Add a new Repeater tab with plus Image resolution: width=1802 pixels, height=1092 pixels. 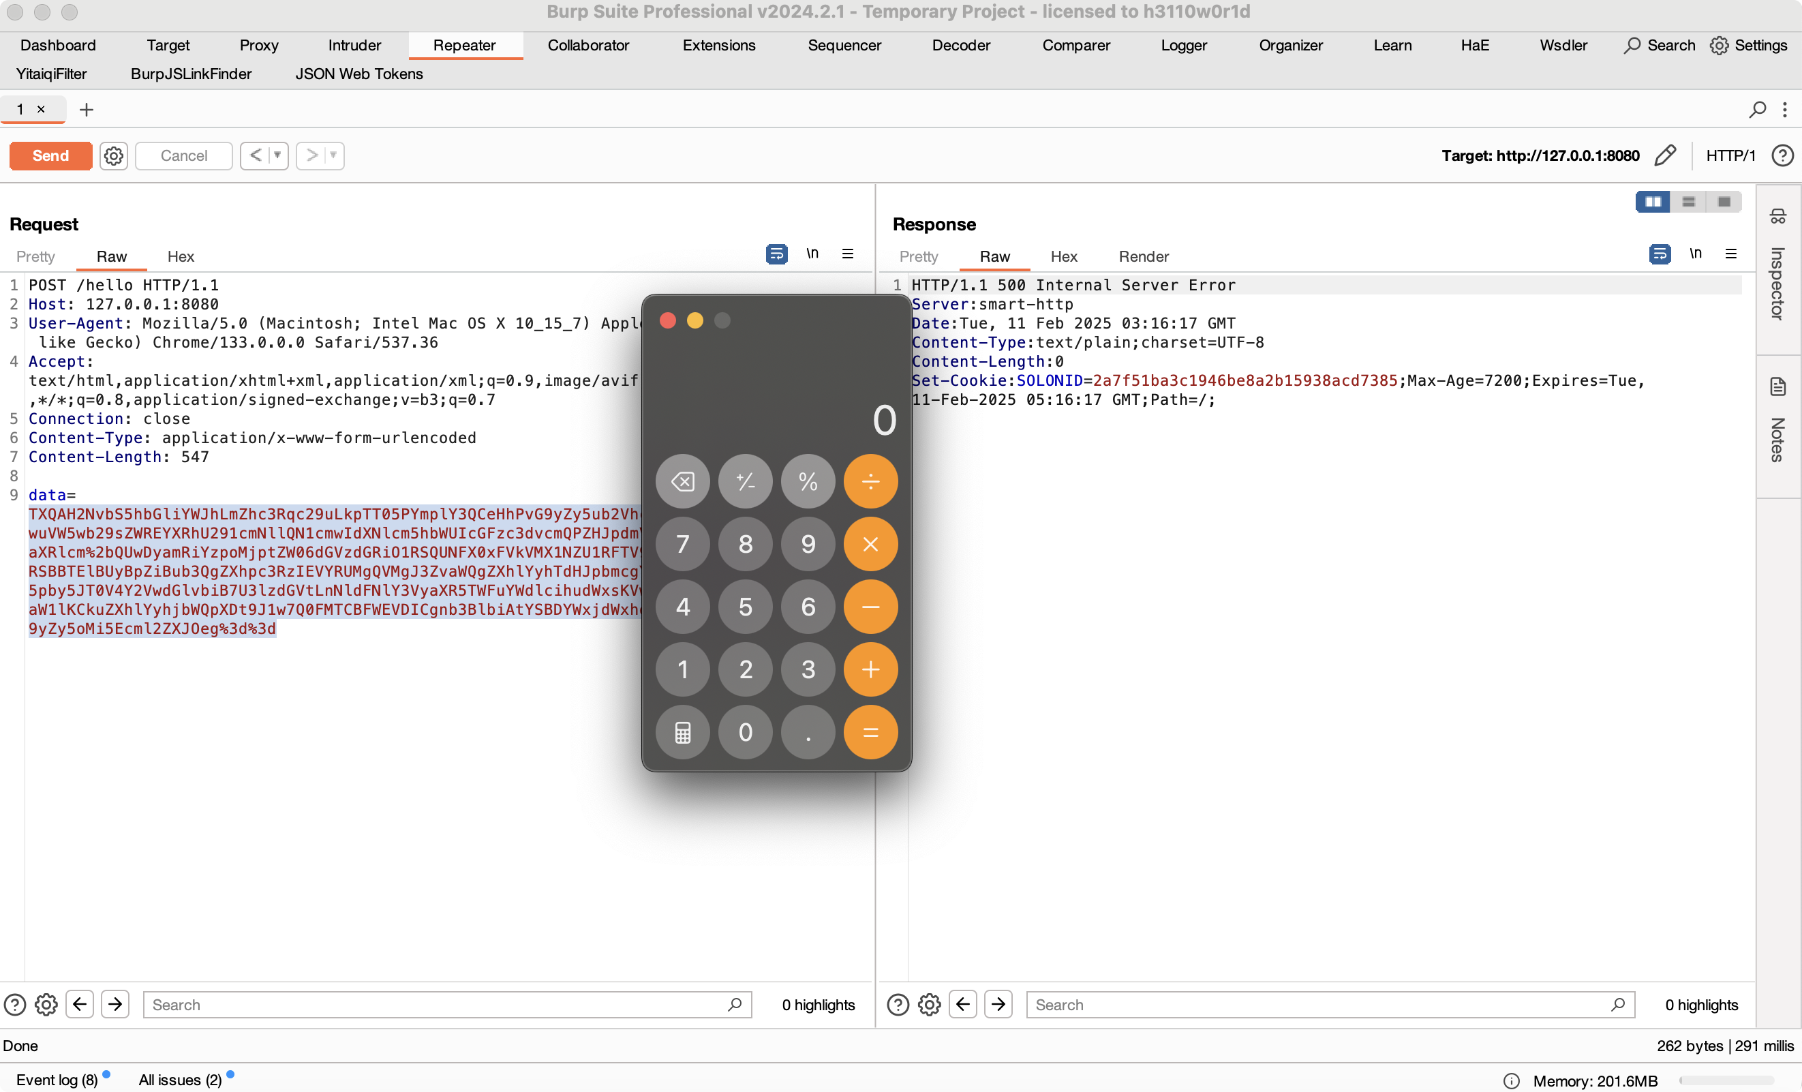pos(87,110)
